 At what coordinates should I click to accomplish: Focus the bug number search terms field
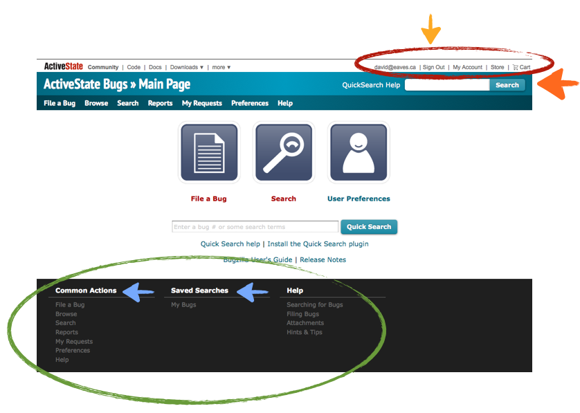coord(255,227)
